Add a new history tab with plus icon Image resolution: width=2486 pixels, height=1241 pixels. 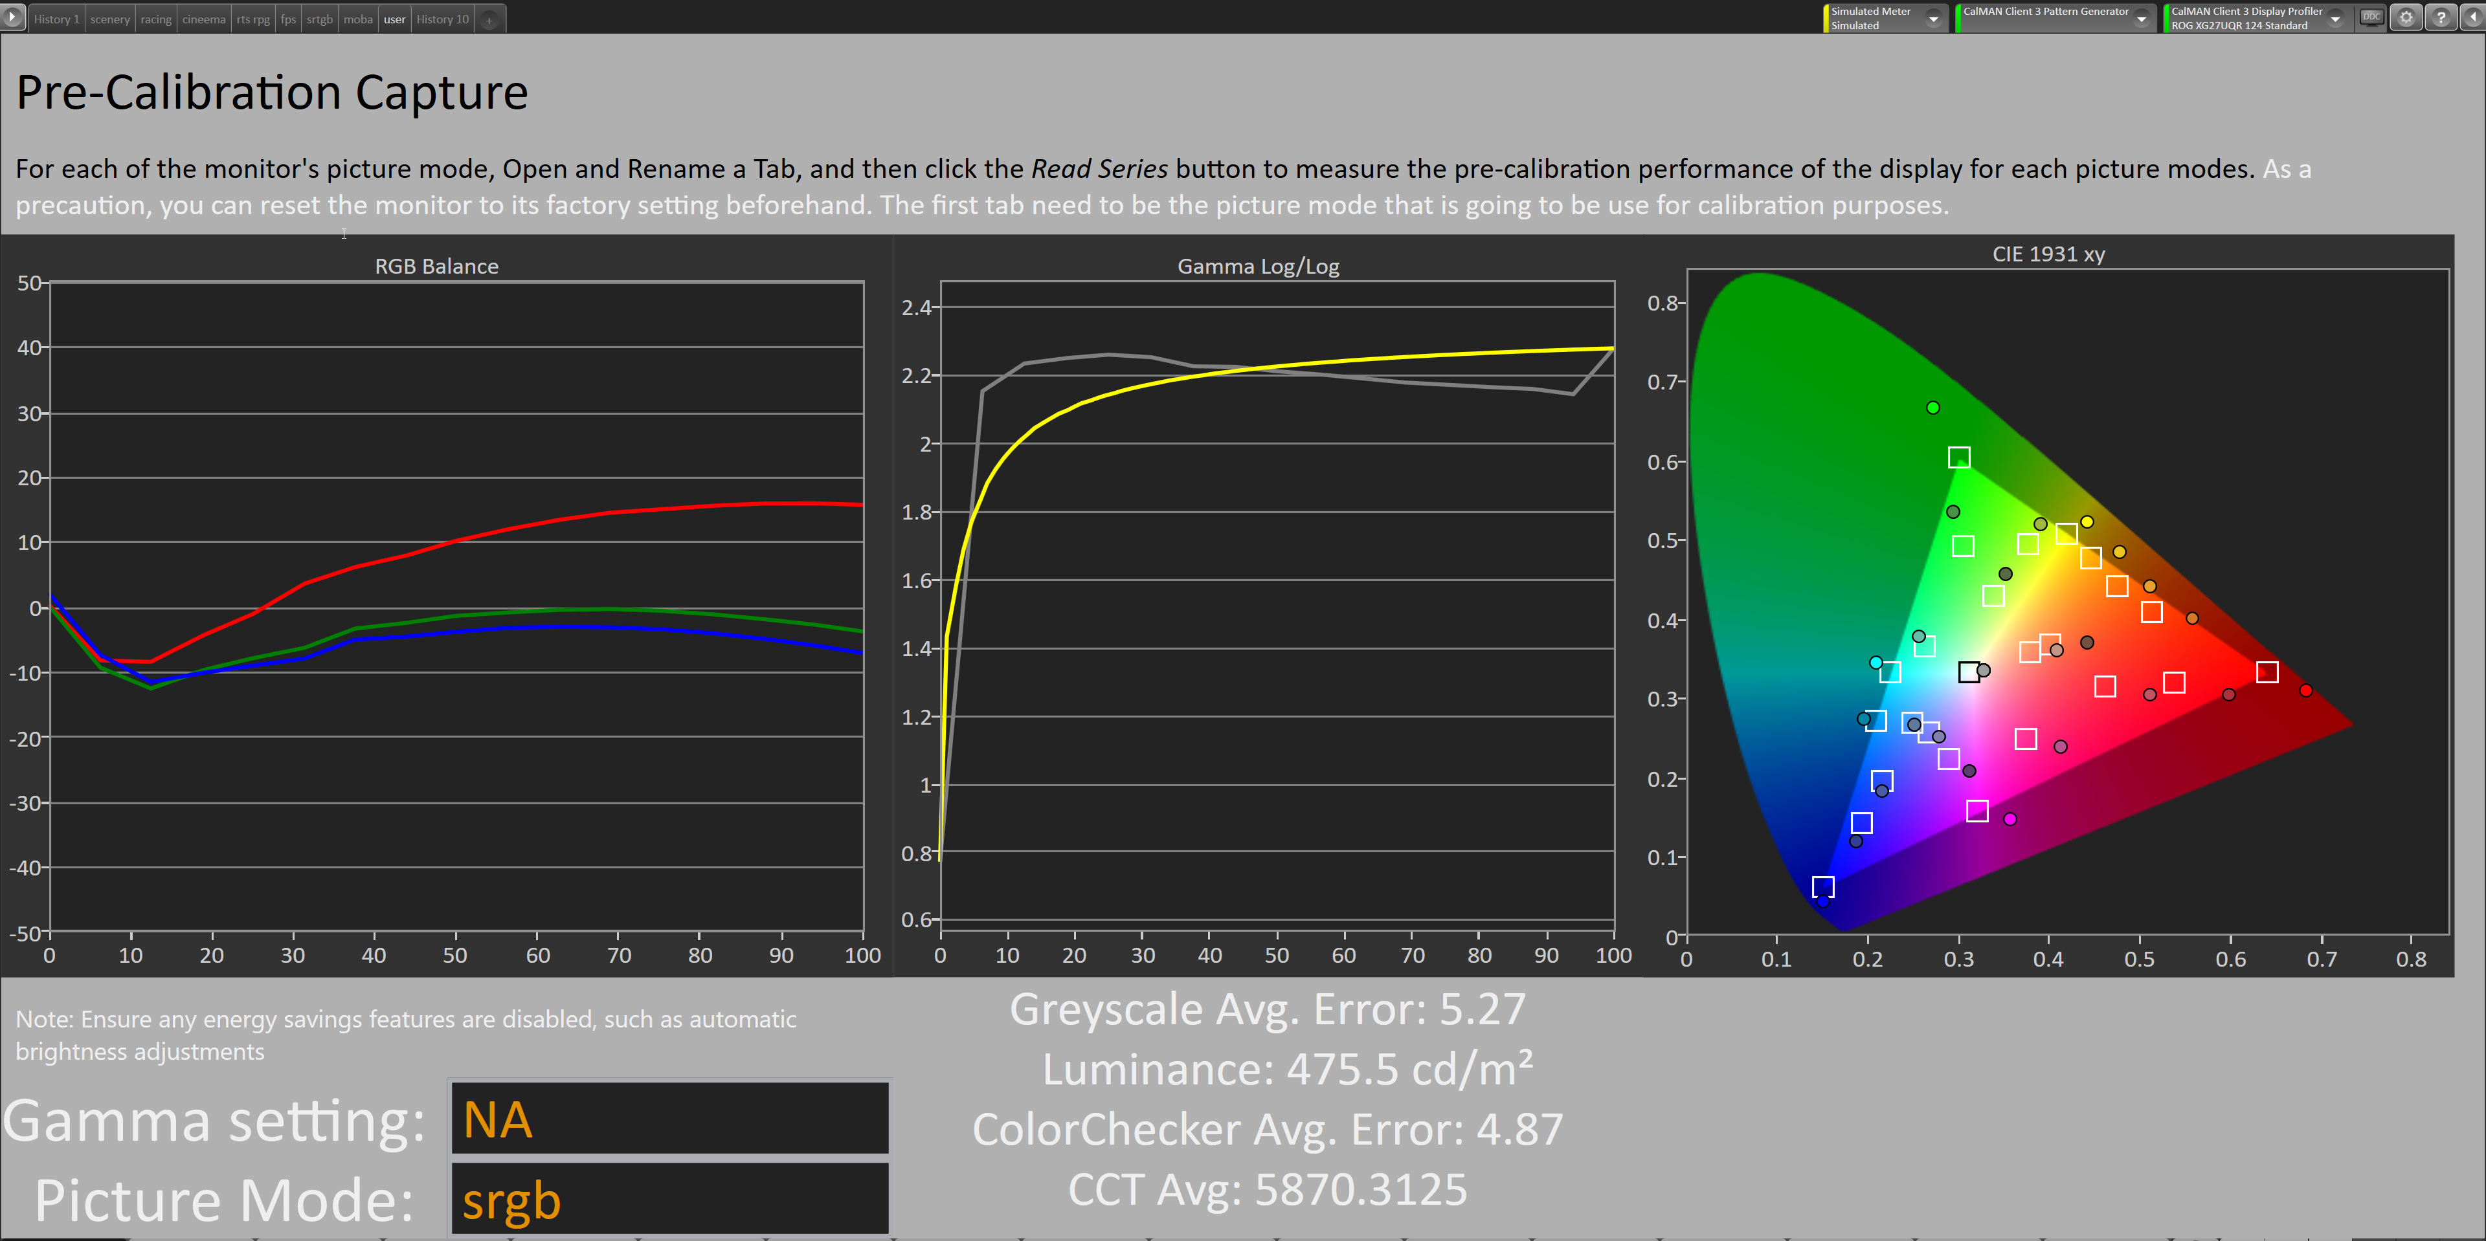(489, 19)
